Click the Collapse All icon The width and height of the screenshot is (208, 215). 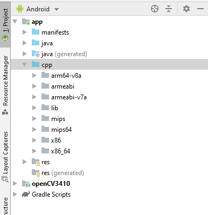(x=169, y=9)
